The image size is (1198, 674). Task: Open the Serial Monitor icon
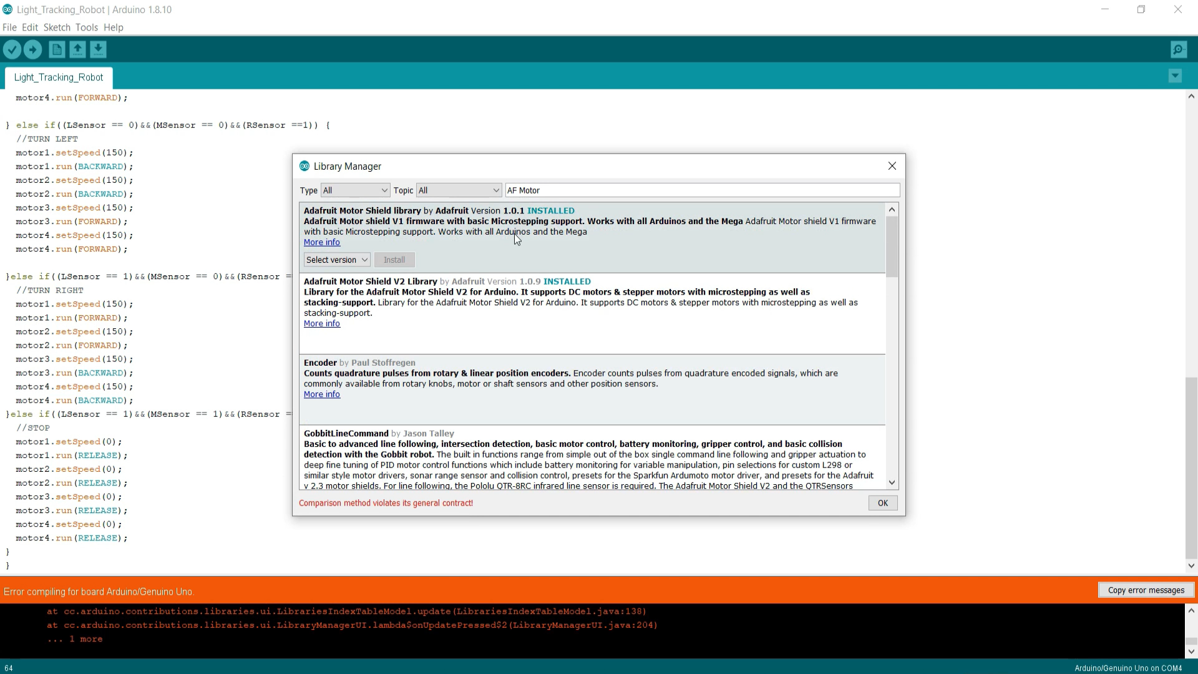[1179, 49]
